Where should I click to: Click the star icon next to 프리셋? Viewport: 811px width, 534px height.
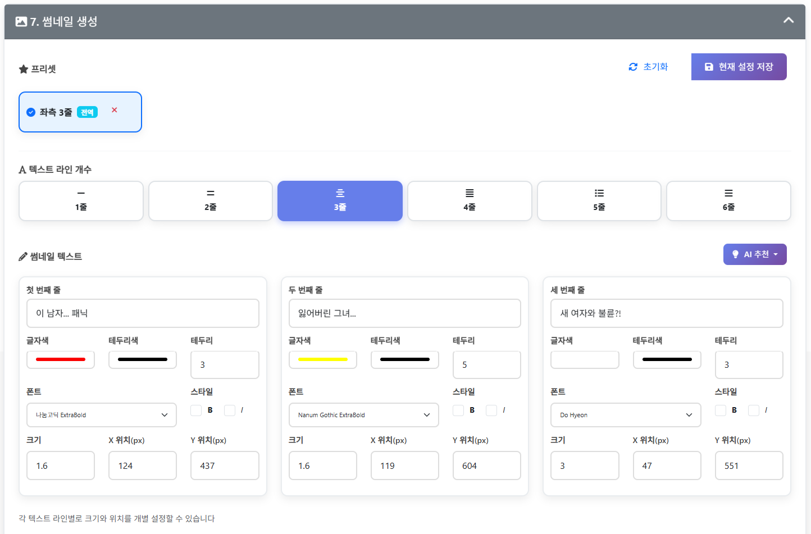click(24, 69)
